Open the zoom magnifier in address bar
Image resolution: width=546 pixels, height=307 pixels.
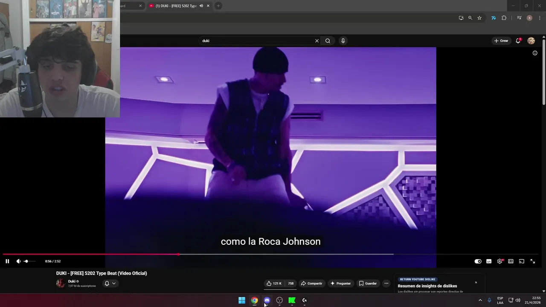(x=470, y=18)
